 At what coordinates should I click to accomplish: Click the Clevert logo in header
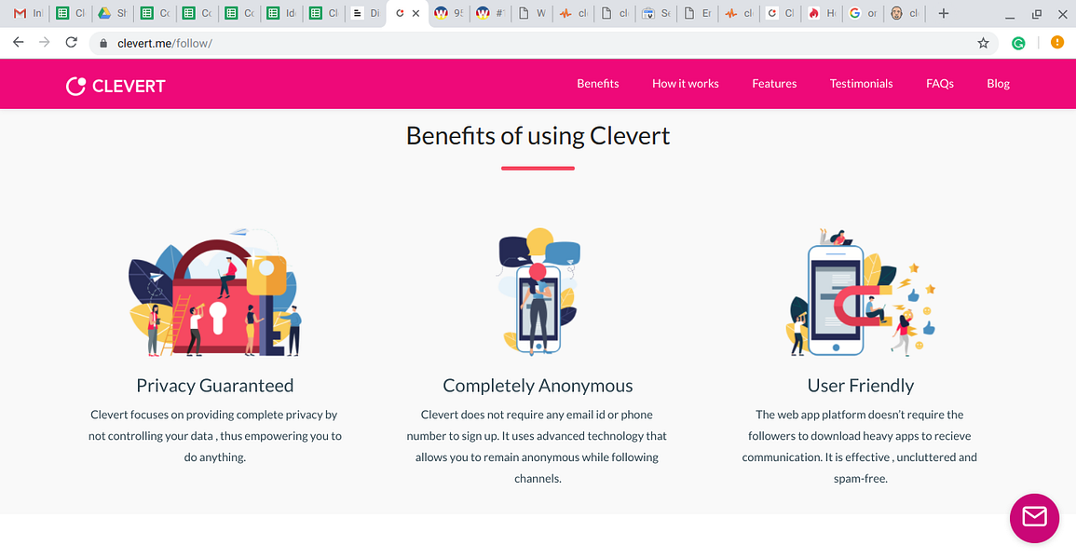[116, 86]
